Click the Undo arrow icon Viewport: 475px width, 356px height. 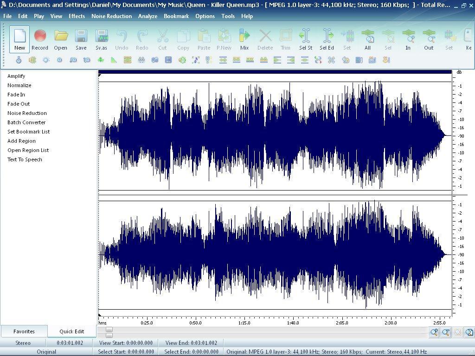(x=122, y=39)
